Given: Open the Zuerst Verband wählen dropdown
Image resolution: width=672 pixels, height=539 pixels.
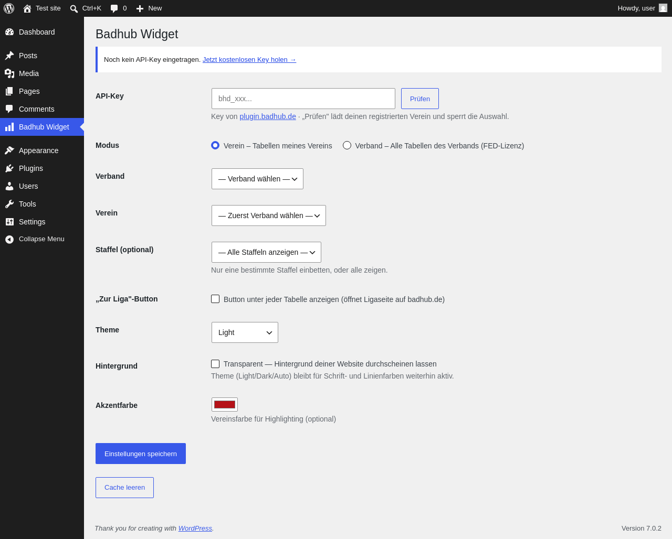Looking at the screenshot, I should coord(269,215).
